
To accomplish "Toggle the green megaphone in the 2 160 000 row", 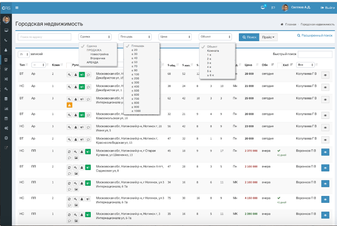I will pos(88,183).
